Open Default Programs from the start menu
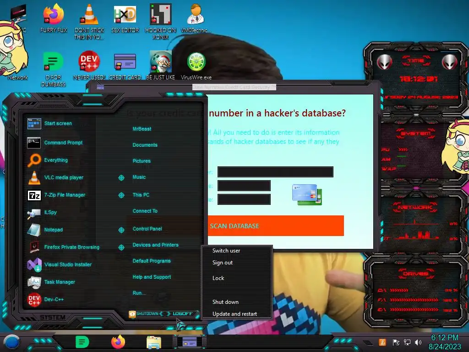 (151, 261)
